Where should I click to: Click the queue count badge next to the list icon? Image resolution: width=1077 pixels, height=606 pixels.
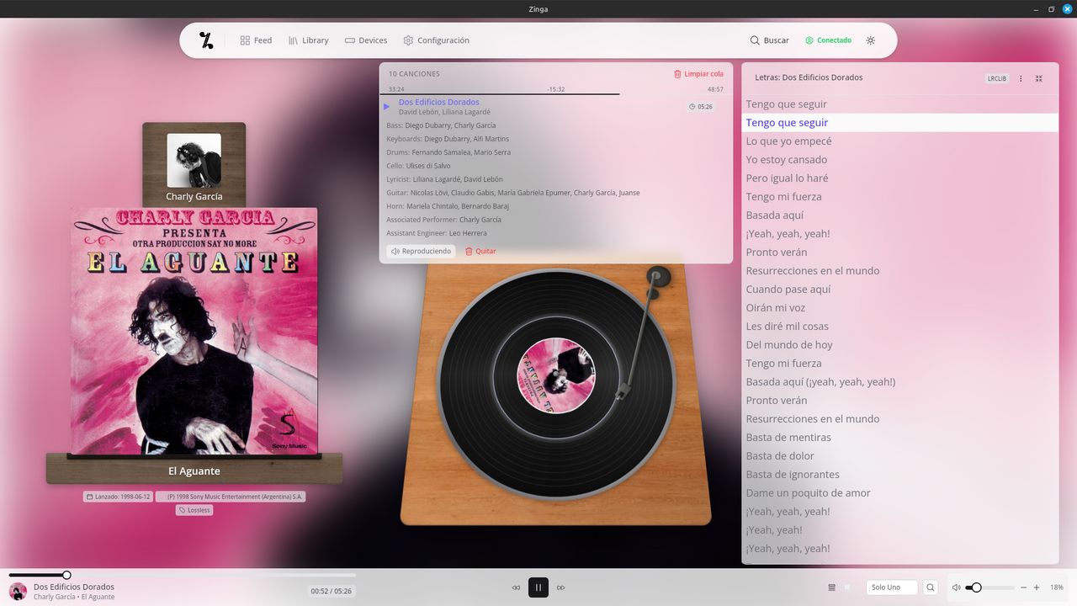pos(847,587)
